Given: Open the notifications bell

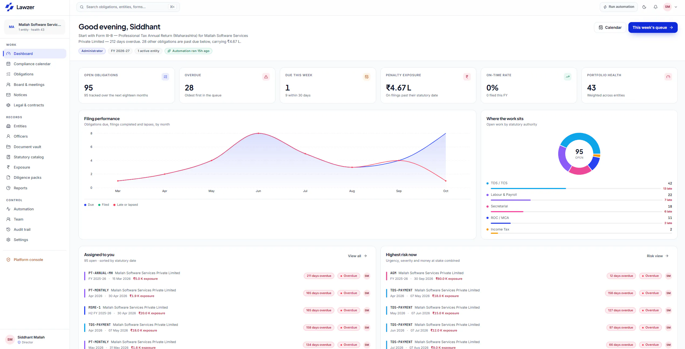Looking at the screenshot, I should pos(656,7).
